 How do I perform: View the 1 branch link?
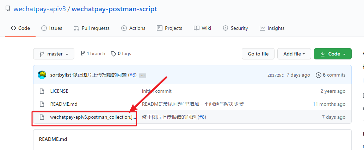click(93, 54)
